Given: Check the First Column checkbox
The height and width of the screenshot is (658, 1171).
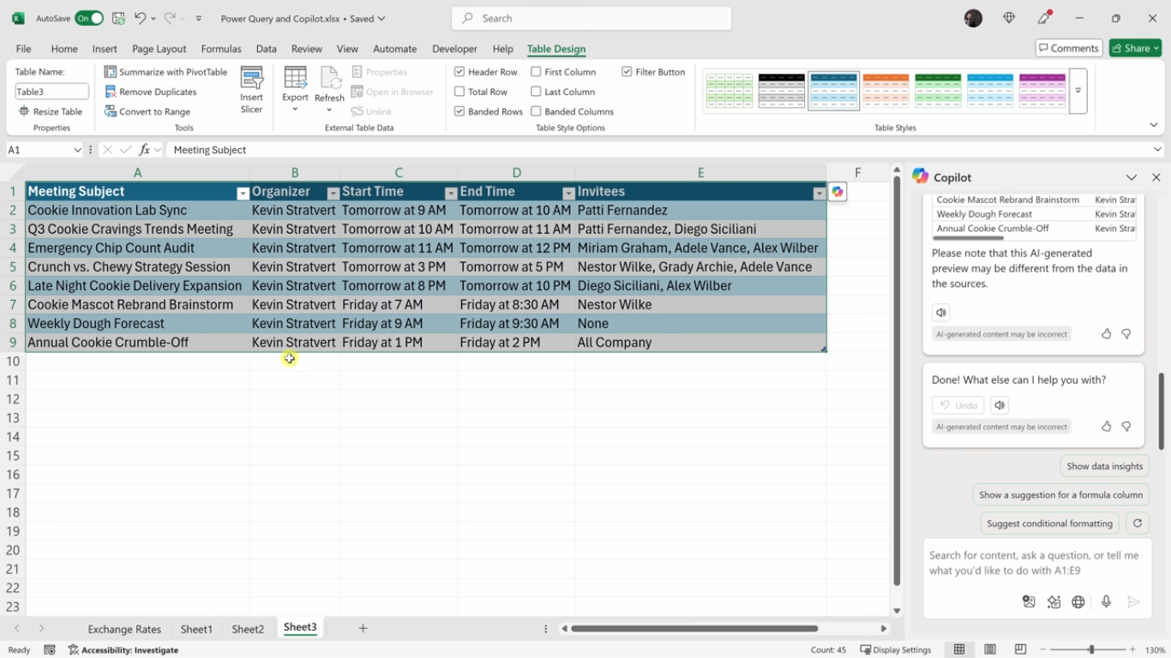Looking at the screenshot, I should [x=536, y=72].
